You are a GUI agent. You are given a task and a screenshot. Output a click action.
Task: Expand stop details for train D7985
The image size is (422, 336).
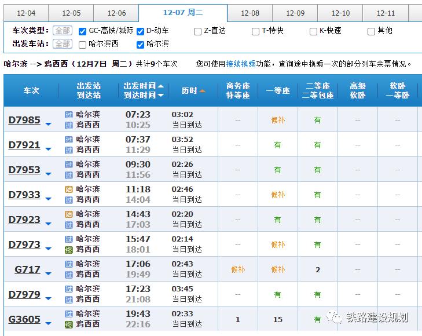[49, 124]
